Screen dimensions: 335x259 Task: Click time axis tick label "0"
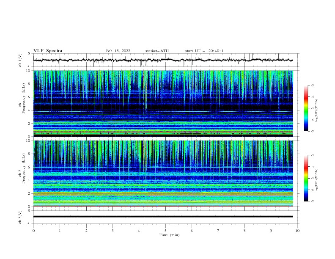pos(33,231)
